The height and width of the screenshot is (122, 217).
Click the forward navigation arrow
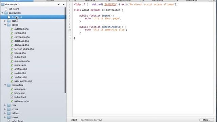click(x=63, y=4)
